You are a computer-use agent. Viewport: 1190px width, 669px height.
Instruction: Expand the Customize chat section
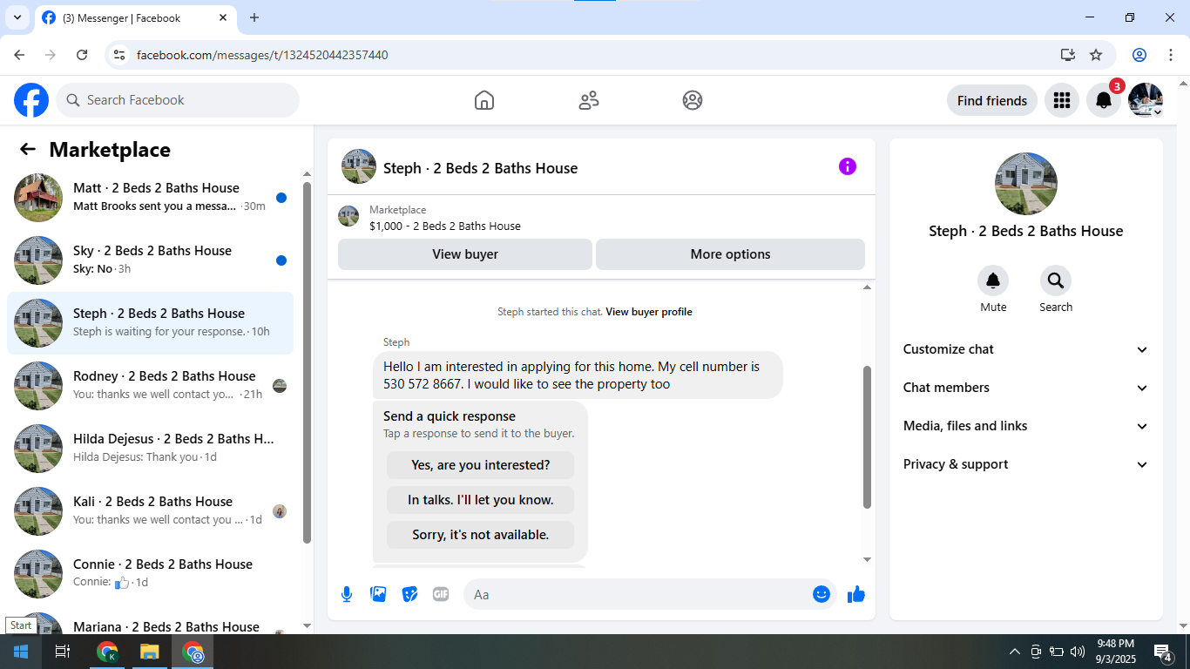[1026, 349]
